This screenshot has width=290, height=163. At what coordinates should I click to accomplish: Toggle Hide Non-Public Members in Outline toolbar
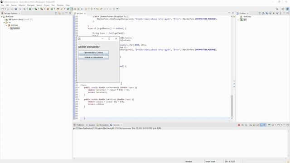[x=274, y=13]
